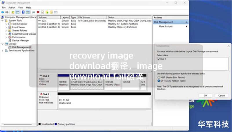Sort by the File System column header
The width and height of the screenshot is (232, 132).
tap(92, 17)
